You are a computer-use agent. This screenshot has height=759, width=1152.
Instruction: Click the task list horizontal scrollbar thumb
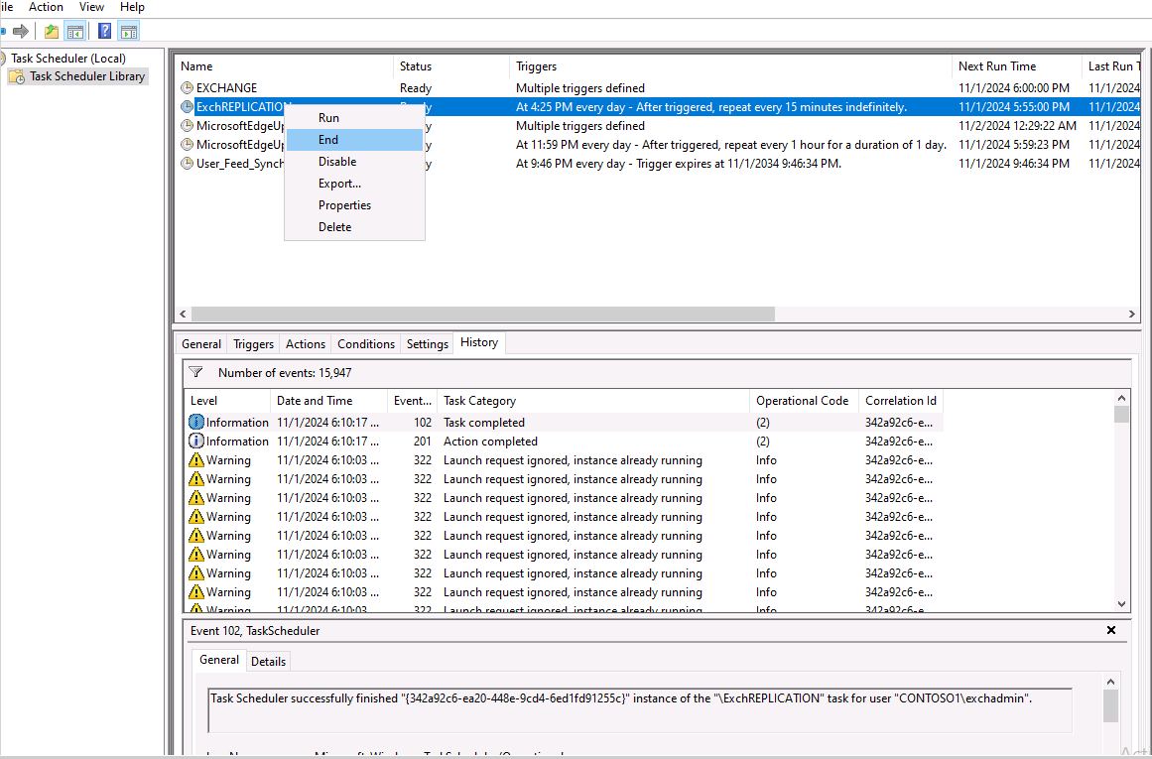point(482,314)
